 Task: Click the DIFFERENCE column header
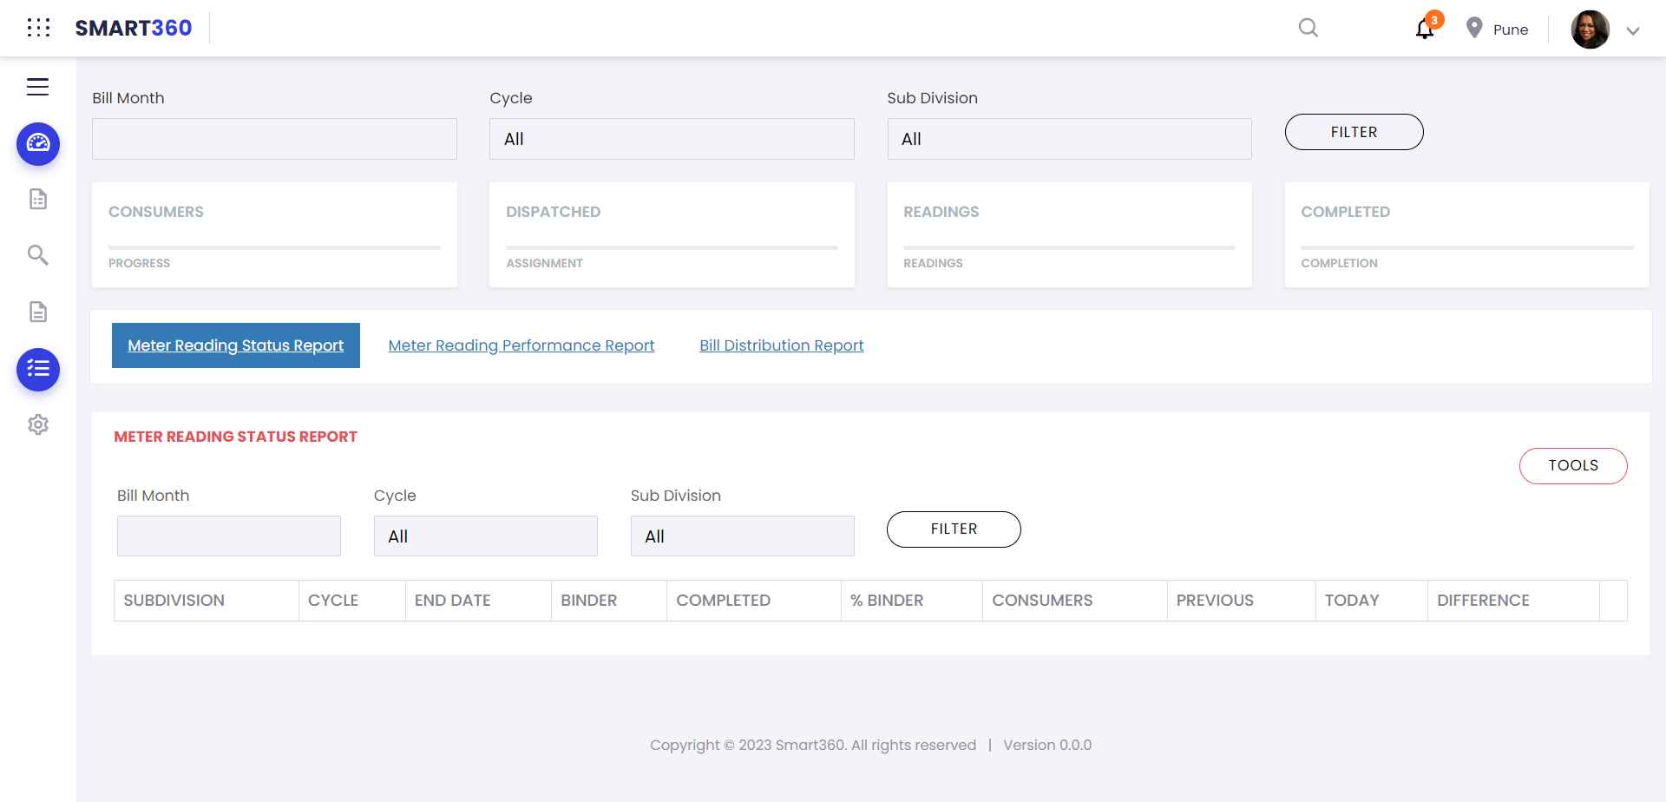pos(1513,601)
